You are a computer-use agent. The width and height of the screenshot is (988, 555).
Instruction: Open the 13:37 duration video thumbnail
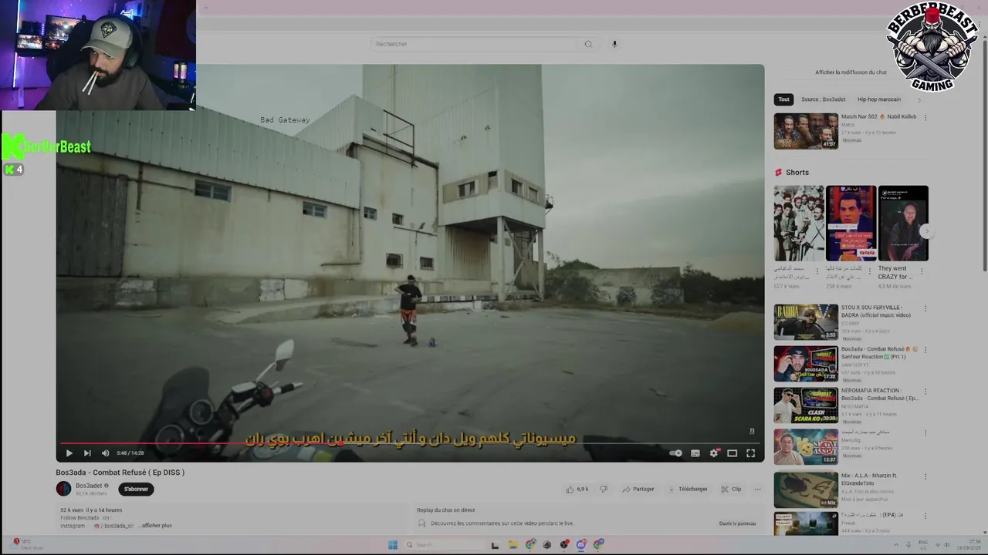coord(806,447)
